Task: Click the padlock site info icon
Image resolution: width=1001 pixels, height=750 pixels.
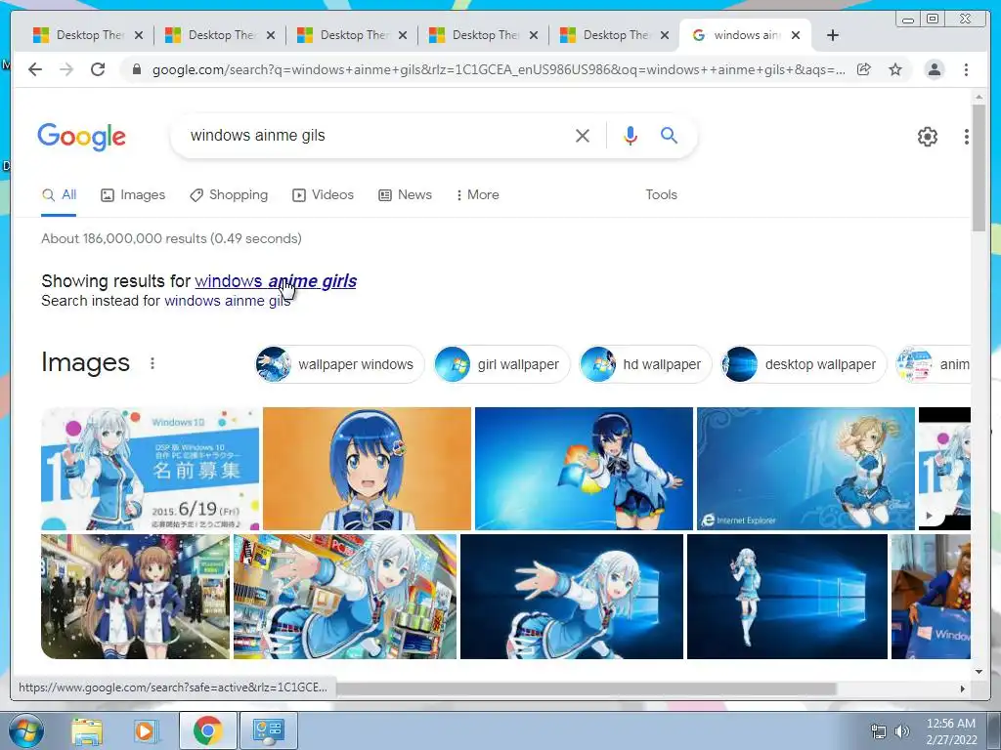Action: click(136, 69)
